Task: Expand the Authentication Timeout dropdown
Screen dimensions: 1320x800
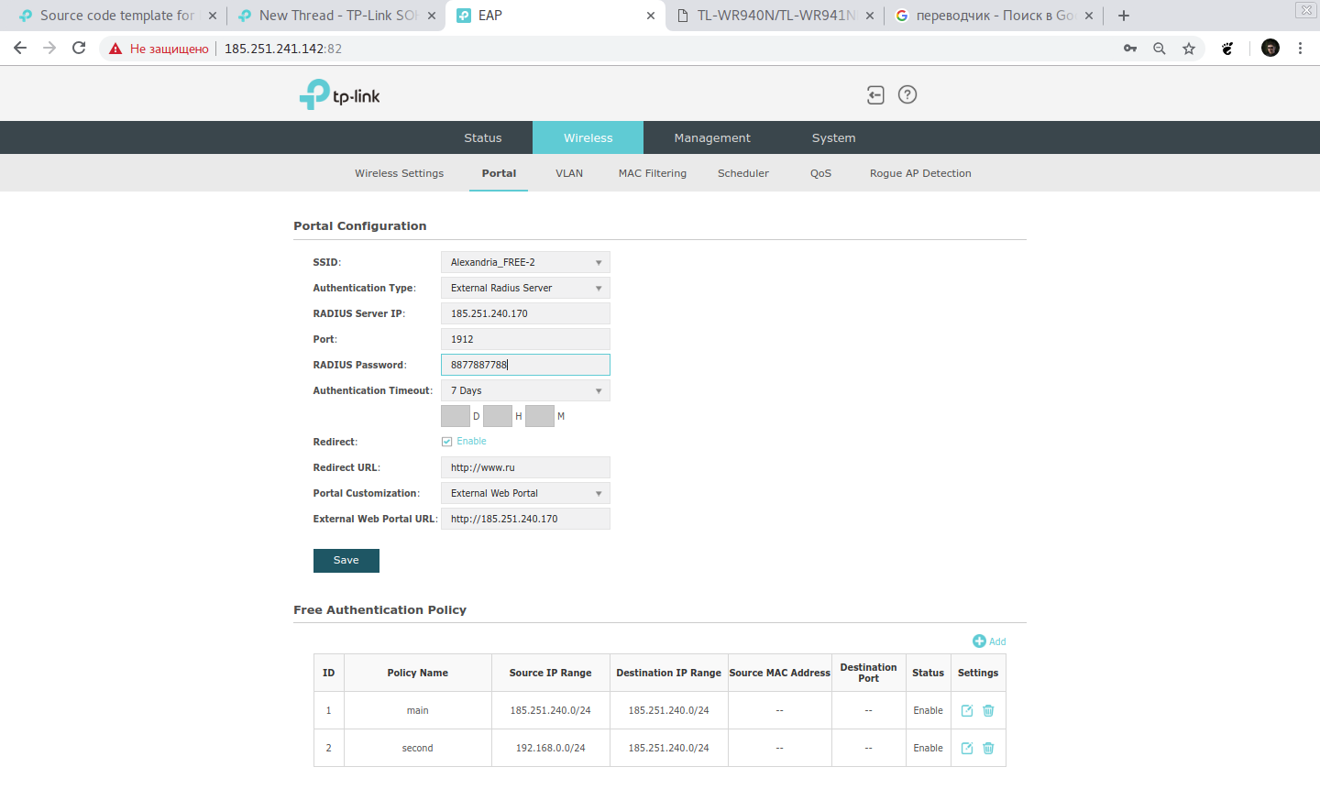Action: pyautogui.click(x=524, y=390)
